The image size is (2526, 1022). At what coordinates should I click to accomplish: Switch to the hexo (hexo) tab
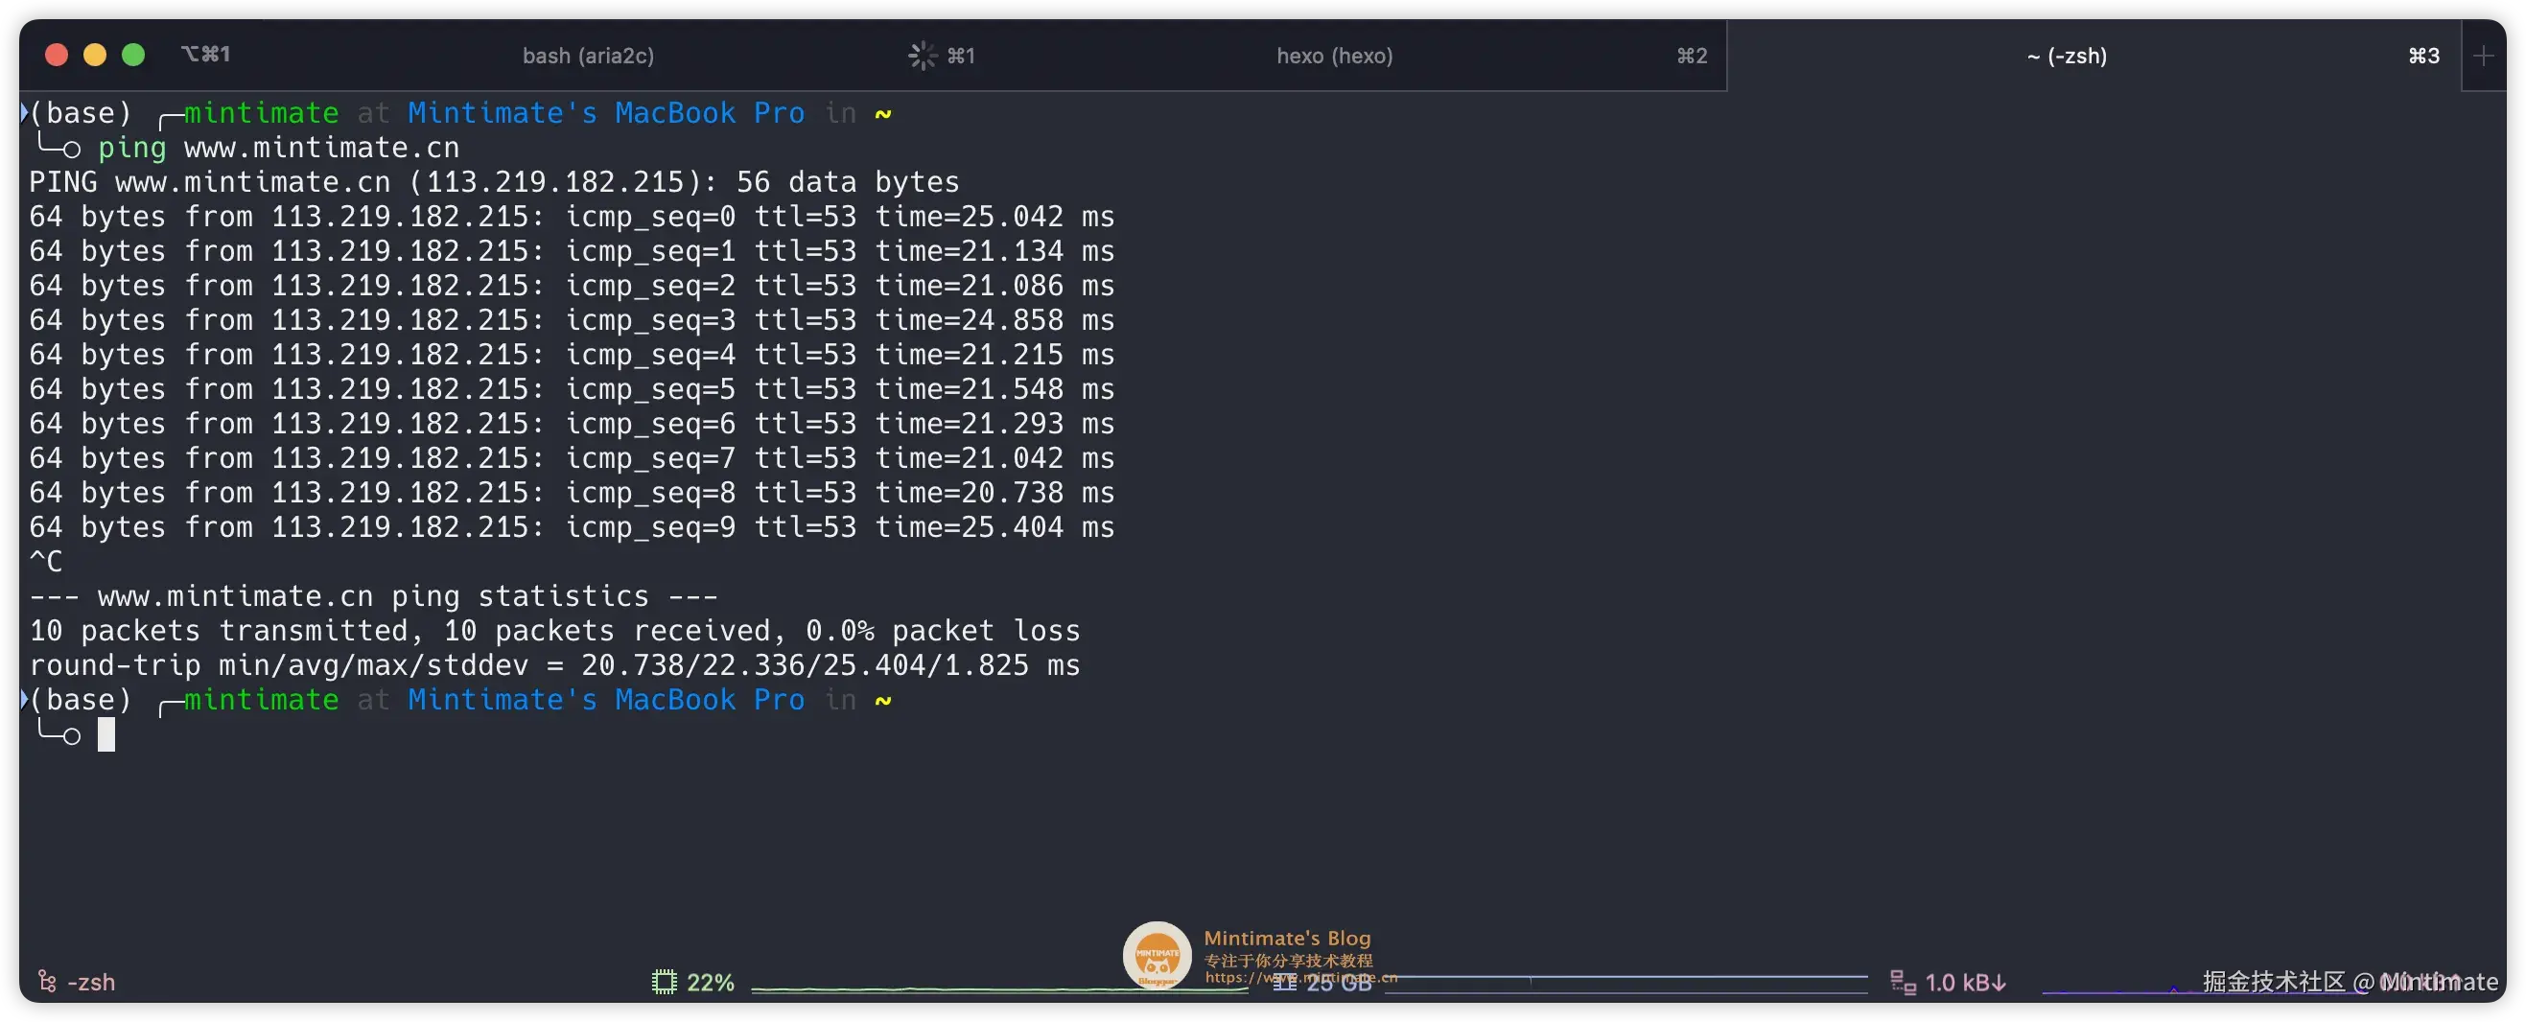click(x=1334, y=56)
